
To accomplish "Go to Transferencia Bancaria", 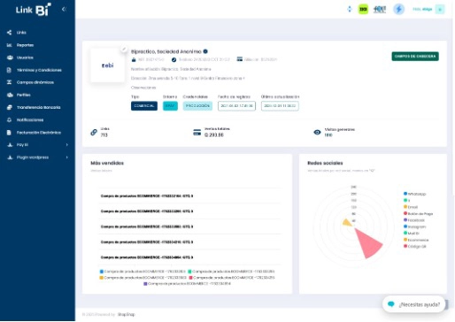I will click(38, 107).
